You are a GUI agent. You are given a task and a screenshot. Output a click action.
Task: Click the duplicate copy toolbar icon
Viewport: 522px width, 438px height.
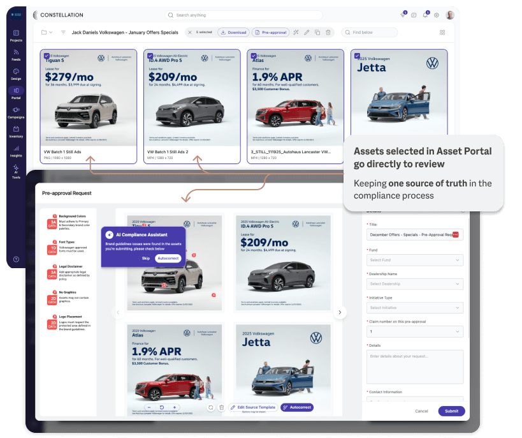pyautogui.click(x=317, y=33)
